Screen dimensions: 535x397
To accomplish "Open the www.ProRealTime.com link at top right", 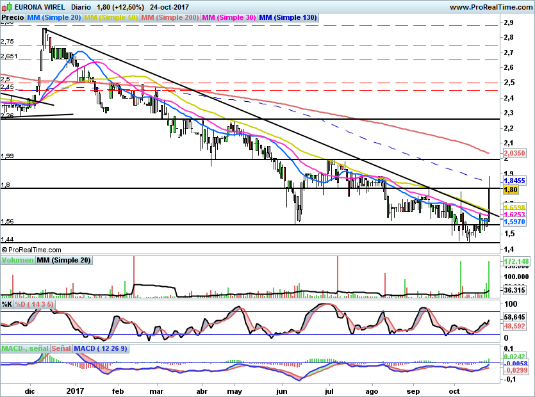I will [490, 7].
